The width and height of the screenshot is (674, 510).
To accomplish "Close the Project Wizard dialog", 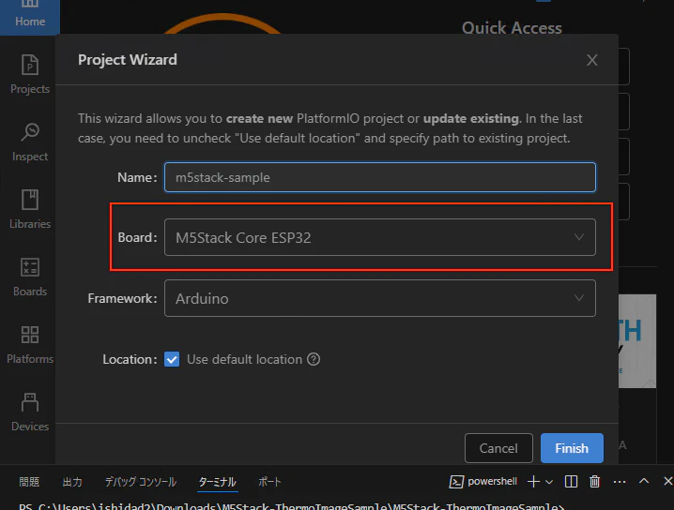I will (592, 60).
